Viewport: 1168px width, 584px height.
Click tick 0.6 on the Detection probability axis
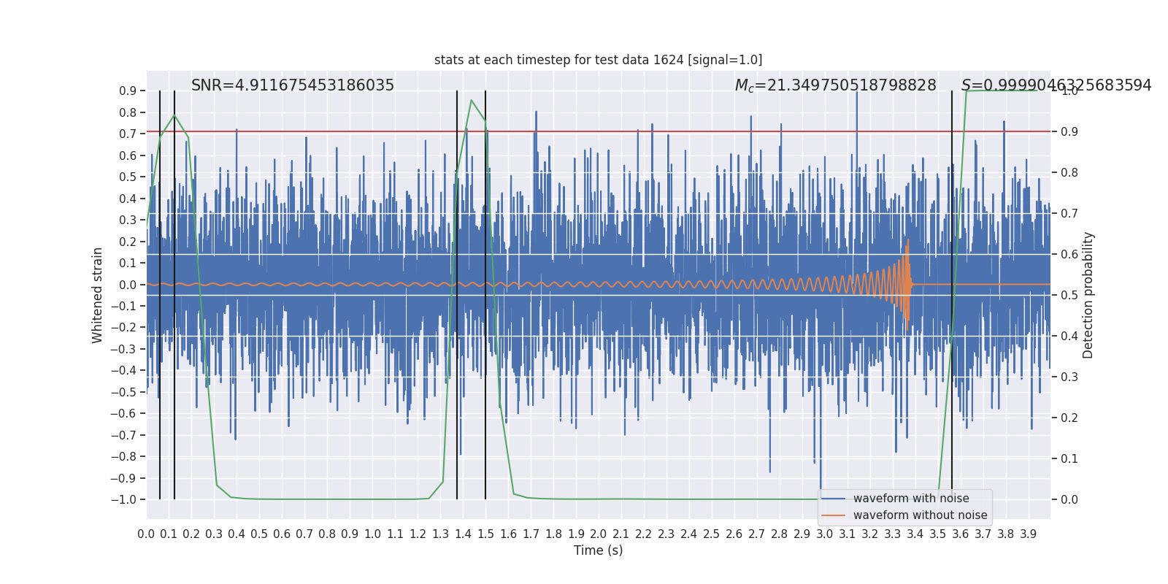1069,255
